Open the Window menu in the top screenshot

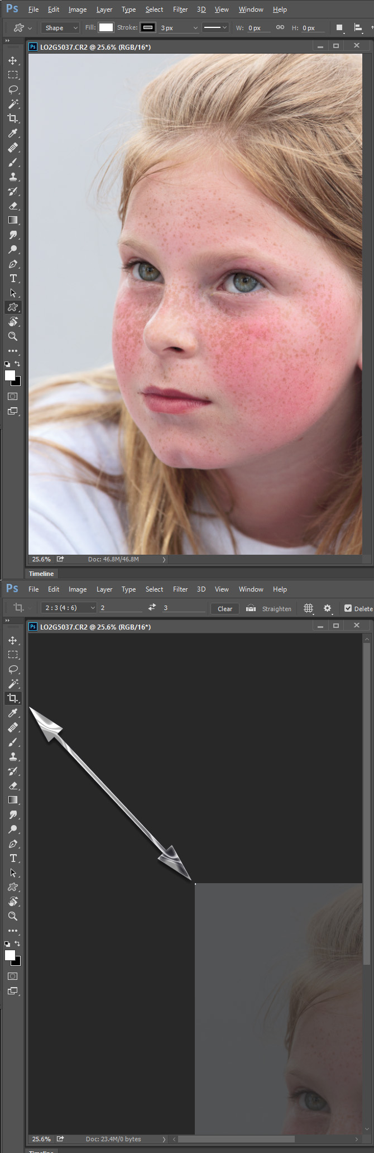click(x=251, y=9)
